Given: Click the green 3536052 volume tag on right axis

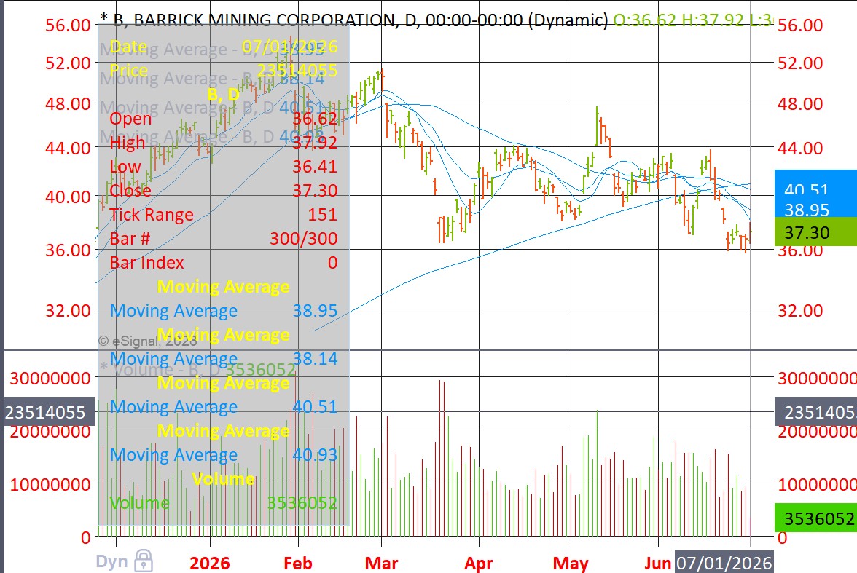Looking at the screenshot, I should [815, 518].
